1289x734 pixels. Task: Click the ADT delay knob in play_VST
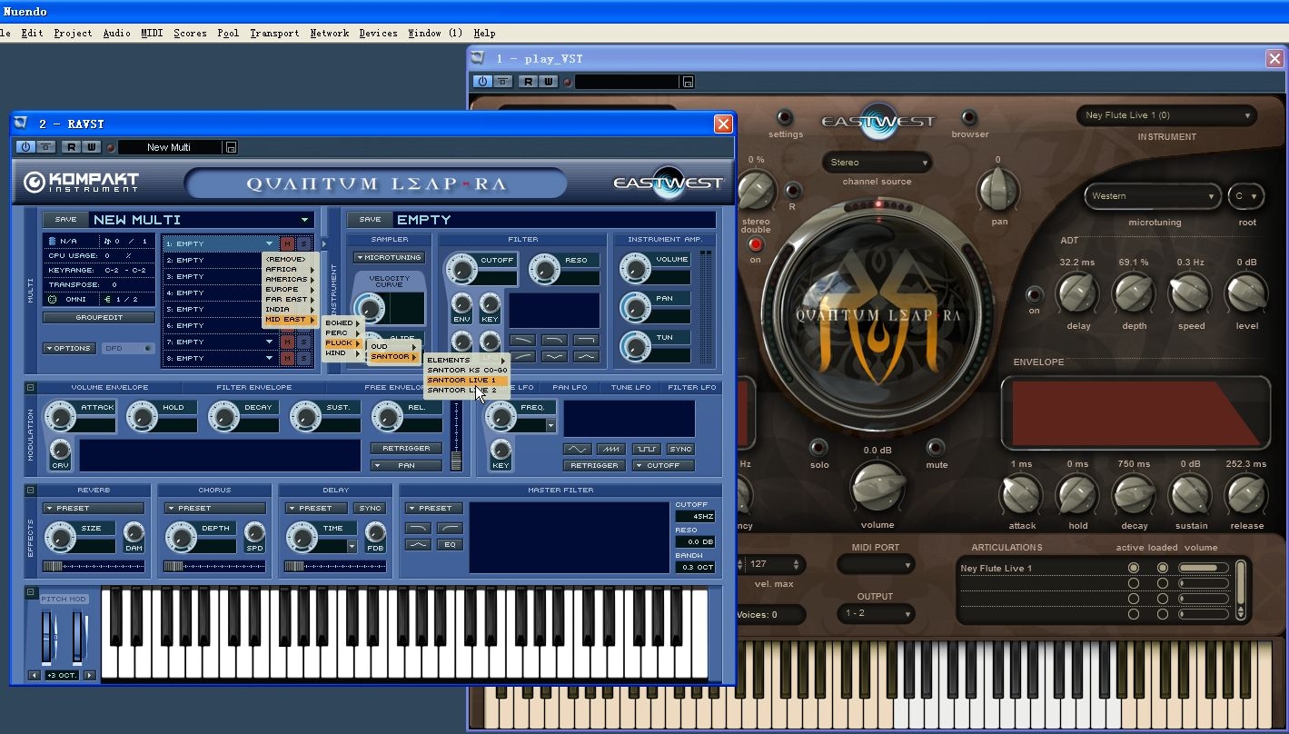[1077, 293]
